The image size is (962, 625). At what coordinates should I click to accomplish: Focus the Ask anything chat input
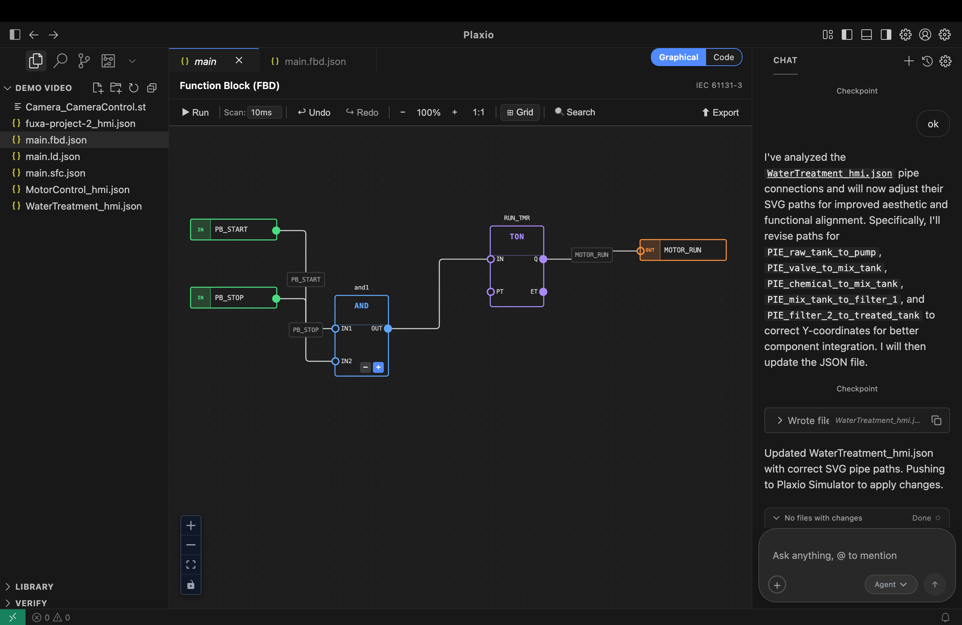pyautogui.click(x=857, y=556)
